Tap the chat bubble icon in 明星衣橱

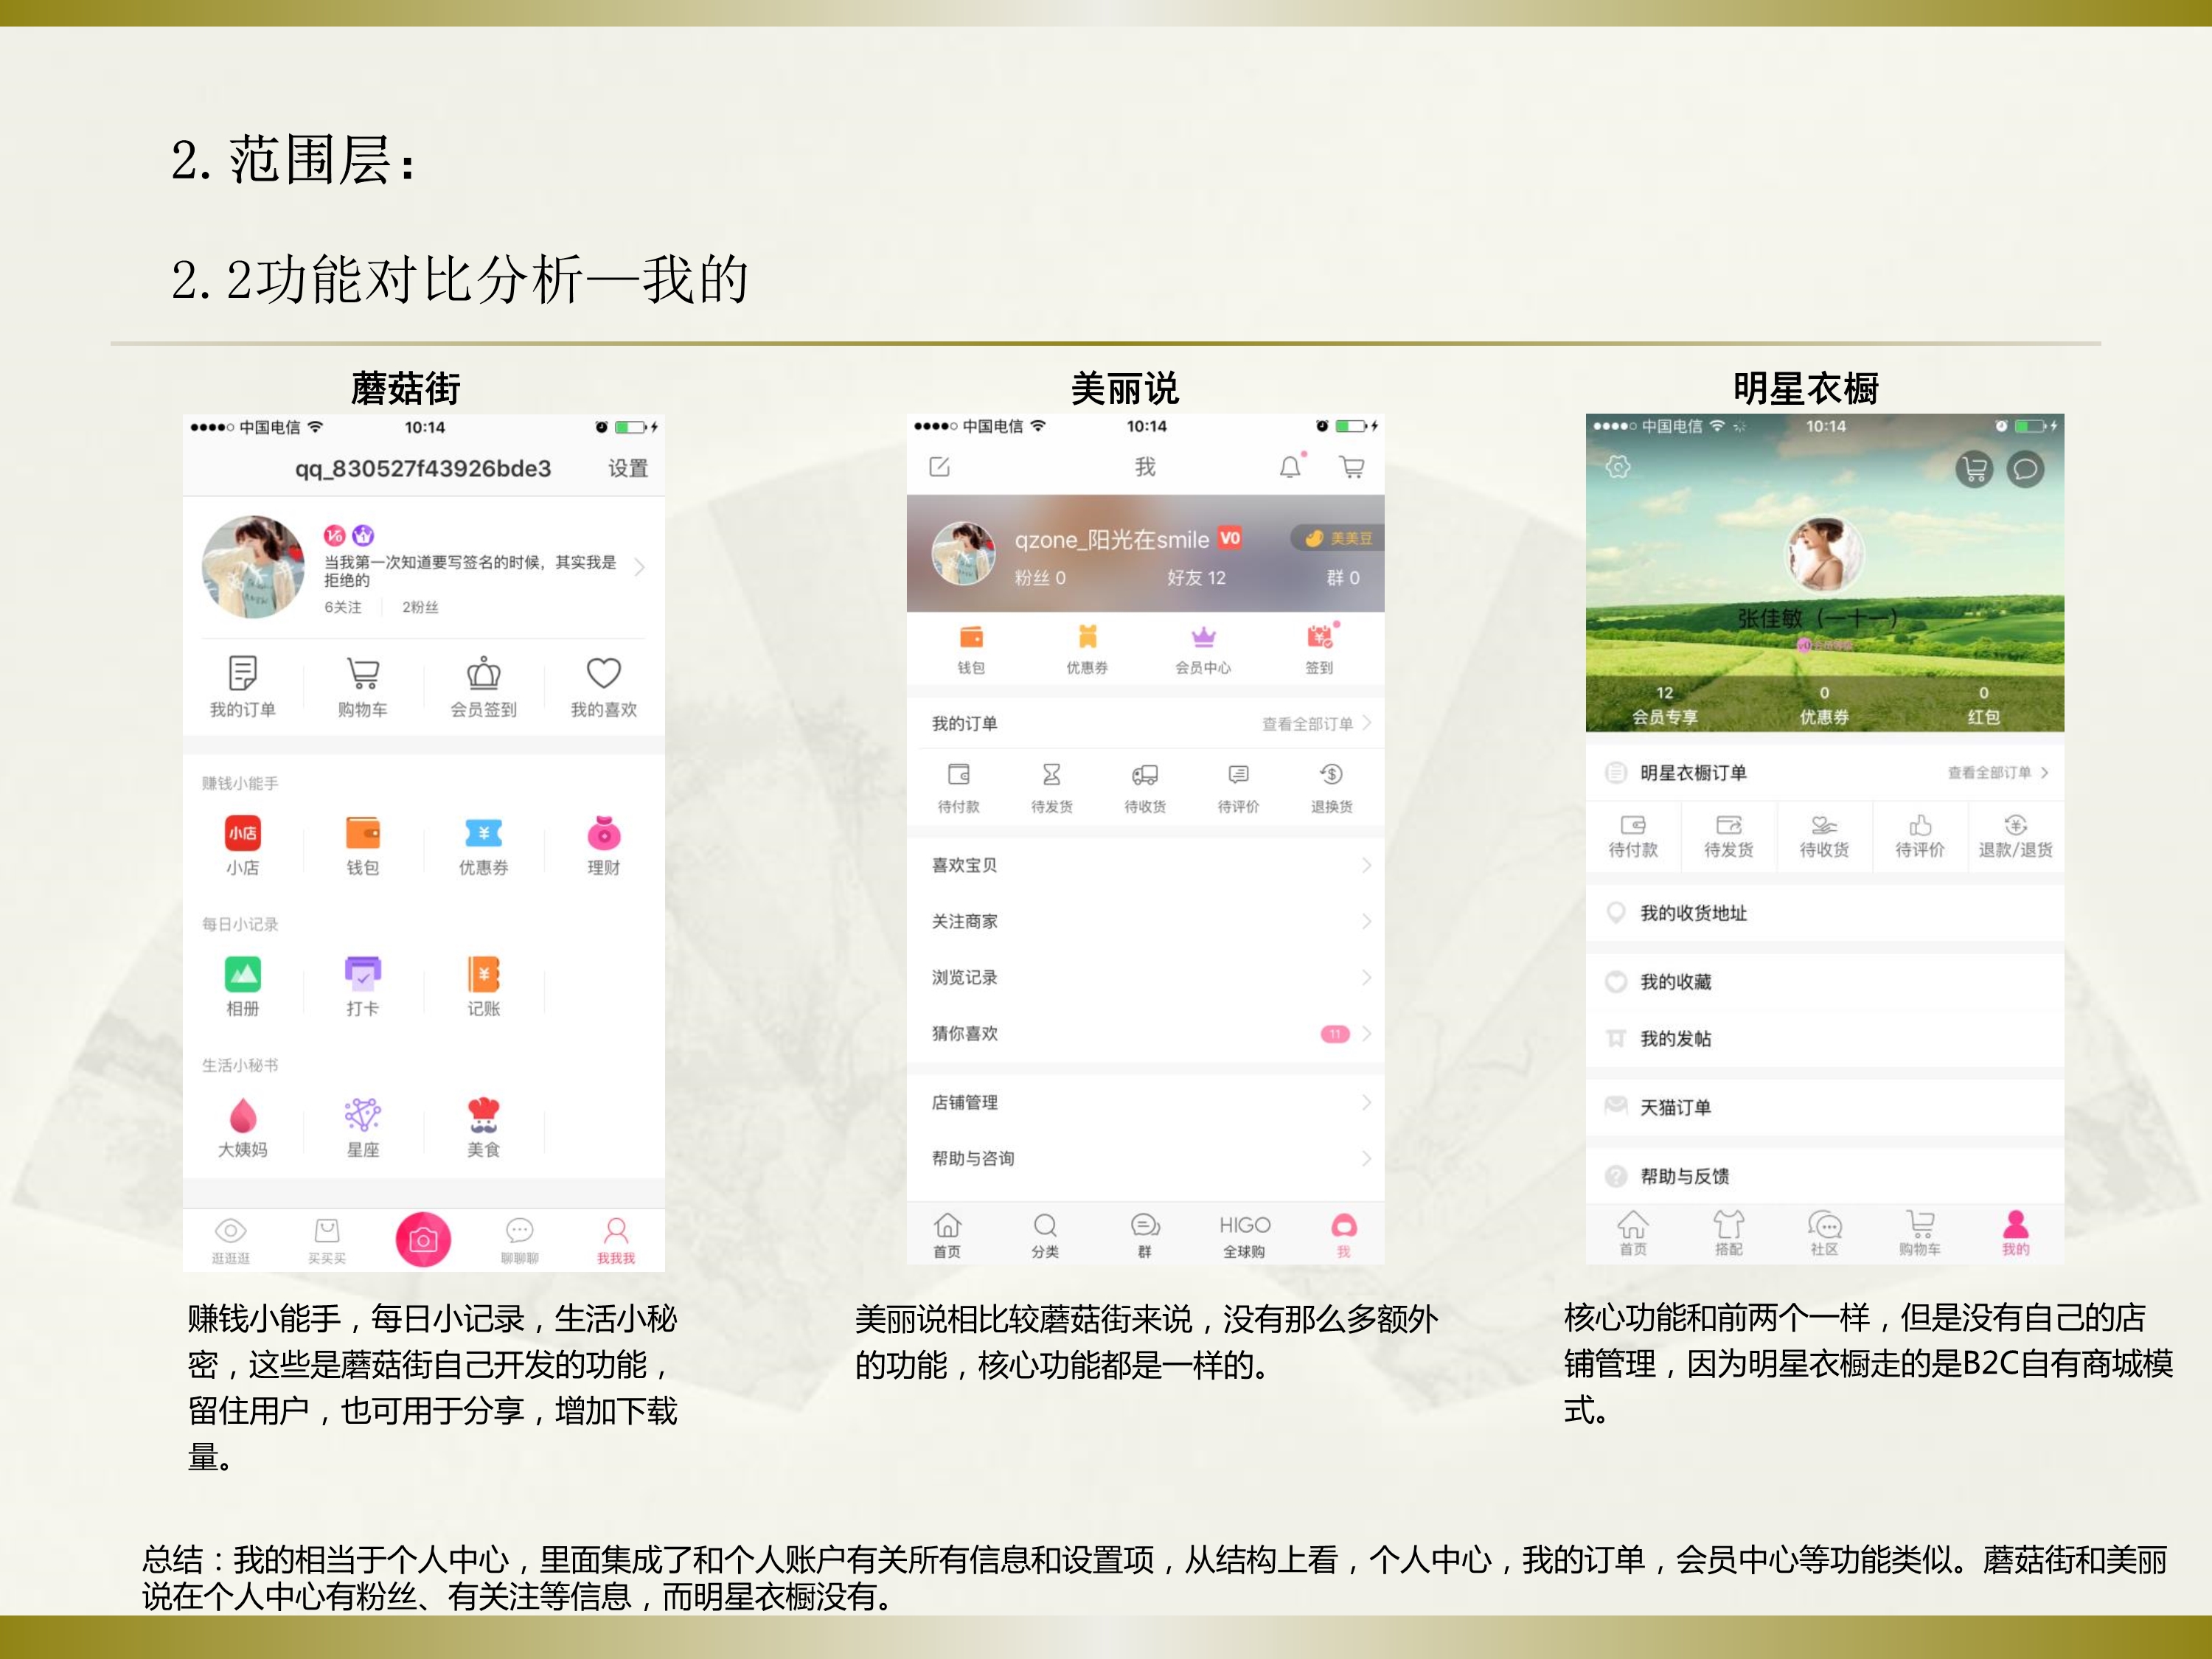[2025, 469]
